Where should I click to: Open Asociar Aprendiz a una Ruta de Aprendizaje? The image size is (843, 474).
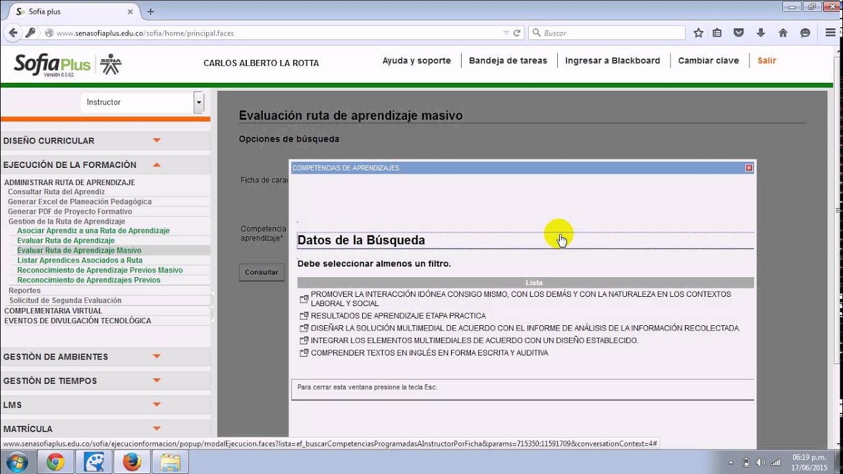click(94, 230)
